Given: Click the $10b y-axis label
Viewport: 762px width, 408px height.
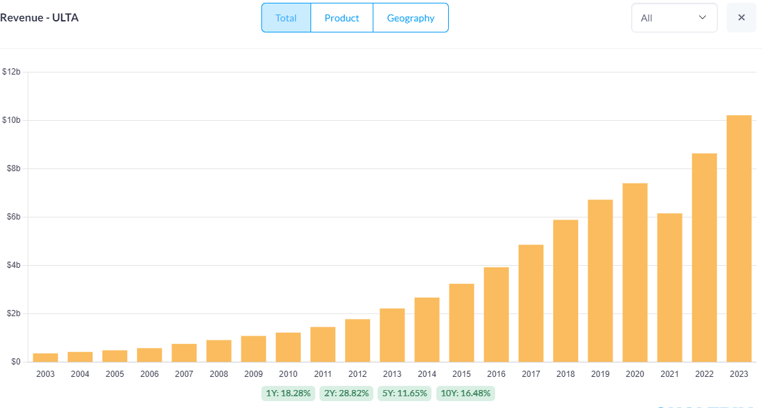Looking at the screenshot, I should click(11, 120).
